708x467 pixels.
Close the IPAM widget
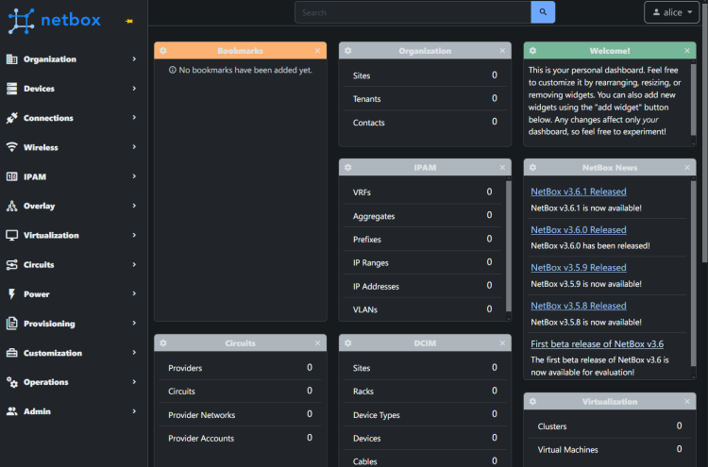click(x=502, y=167)
